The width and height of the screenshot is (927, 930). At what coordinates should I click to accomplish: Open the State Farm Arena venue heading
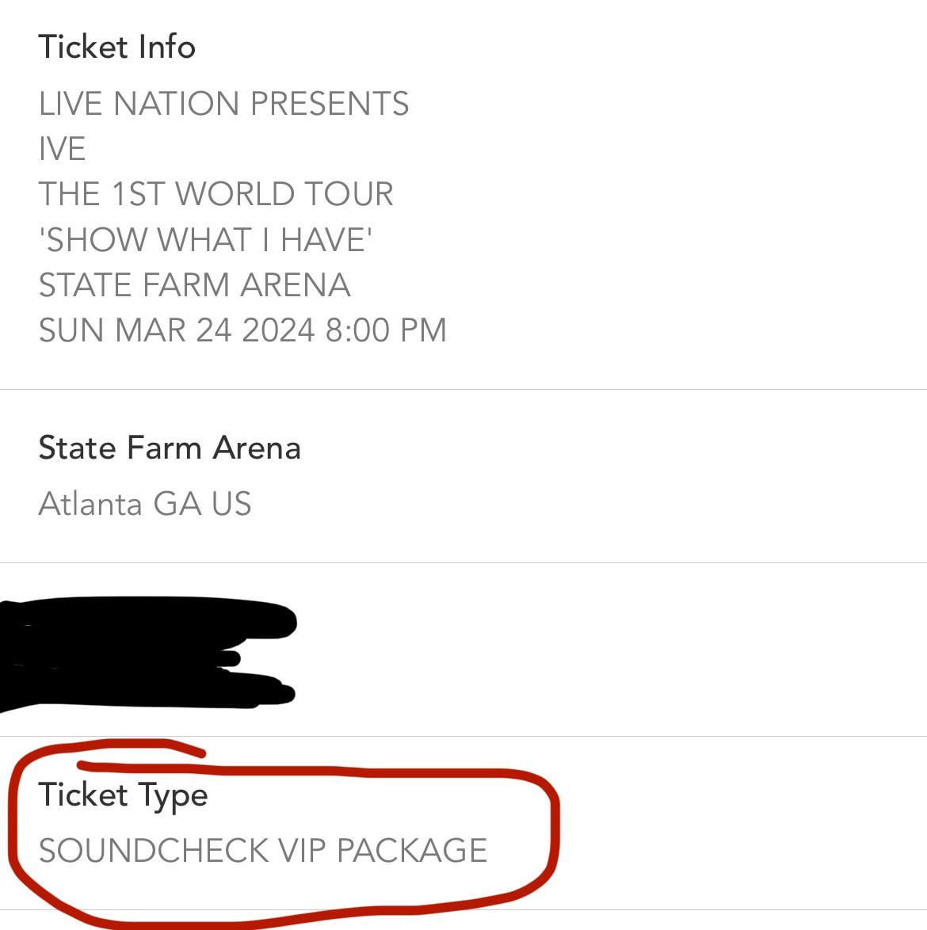coord(170,448)
